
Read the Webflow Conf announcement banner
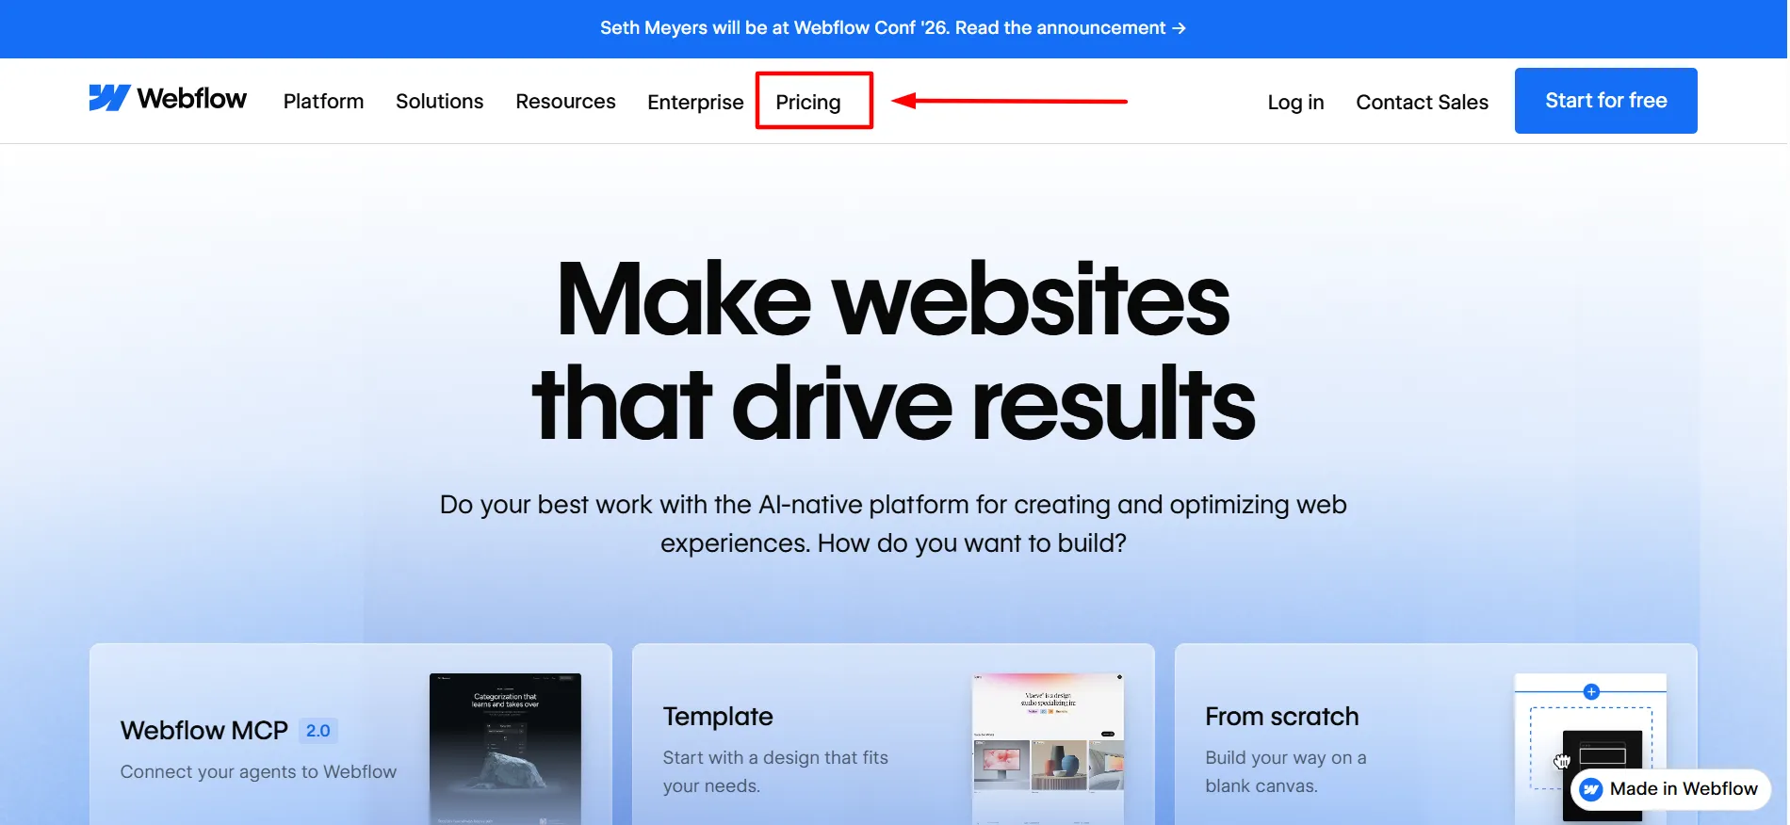pos(893,28)
